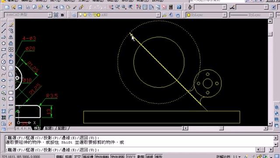Click the yellow layer color square
This screenshot has height=158, width=280.
tap(98, 15)
